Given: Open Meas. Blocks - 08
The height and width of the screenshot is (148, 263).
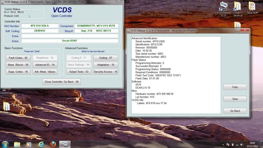Looking at the screenshot, I should [x=18, y=65].
